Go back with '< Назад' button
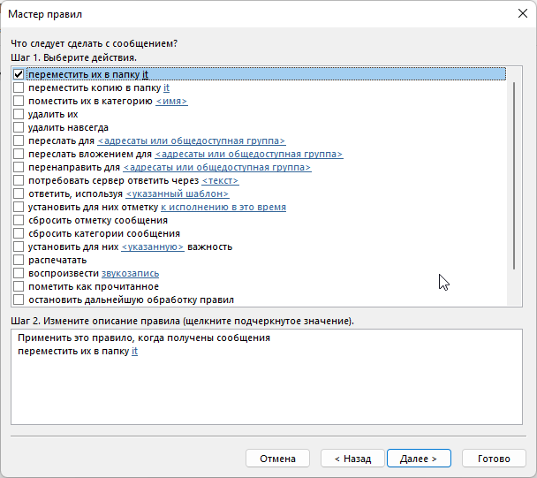 346,459
